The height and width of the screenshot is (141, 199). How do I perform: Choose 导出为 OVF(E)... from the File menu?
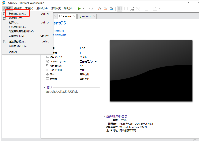pyautogui.click(x=28, y=46)
